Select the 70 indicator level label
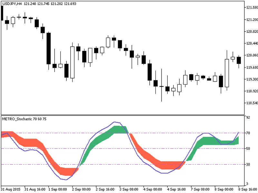 pyautogui.click(x=248, y=133)
